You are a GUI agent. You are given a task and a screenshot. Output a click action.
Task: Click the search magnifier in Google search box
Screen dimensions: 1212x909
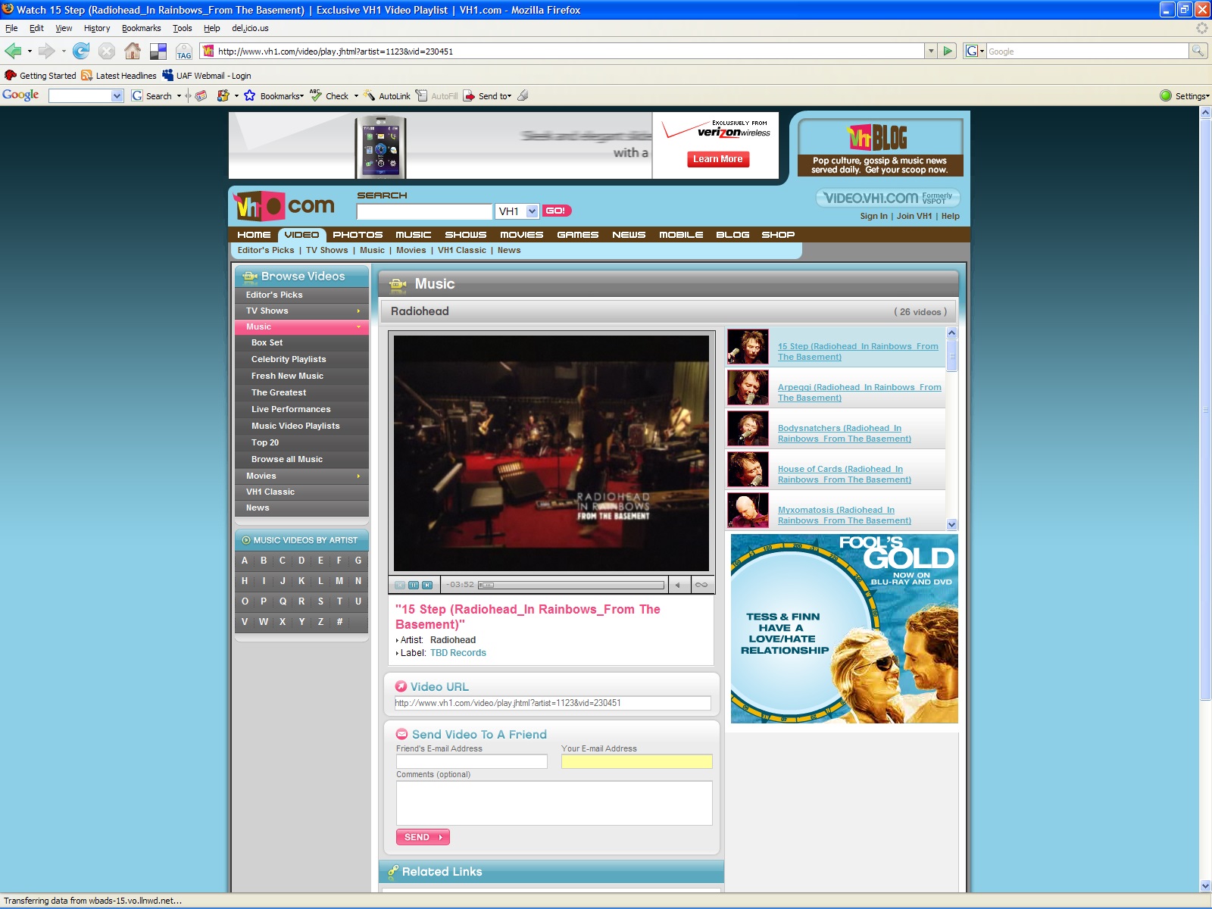pos(1198,51)
